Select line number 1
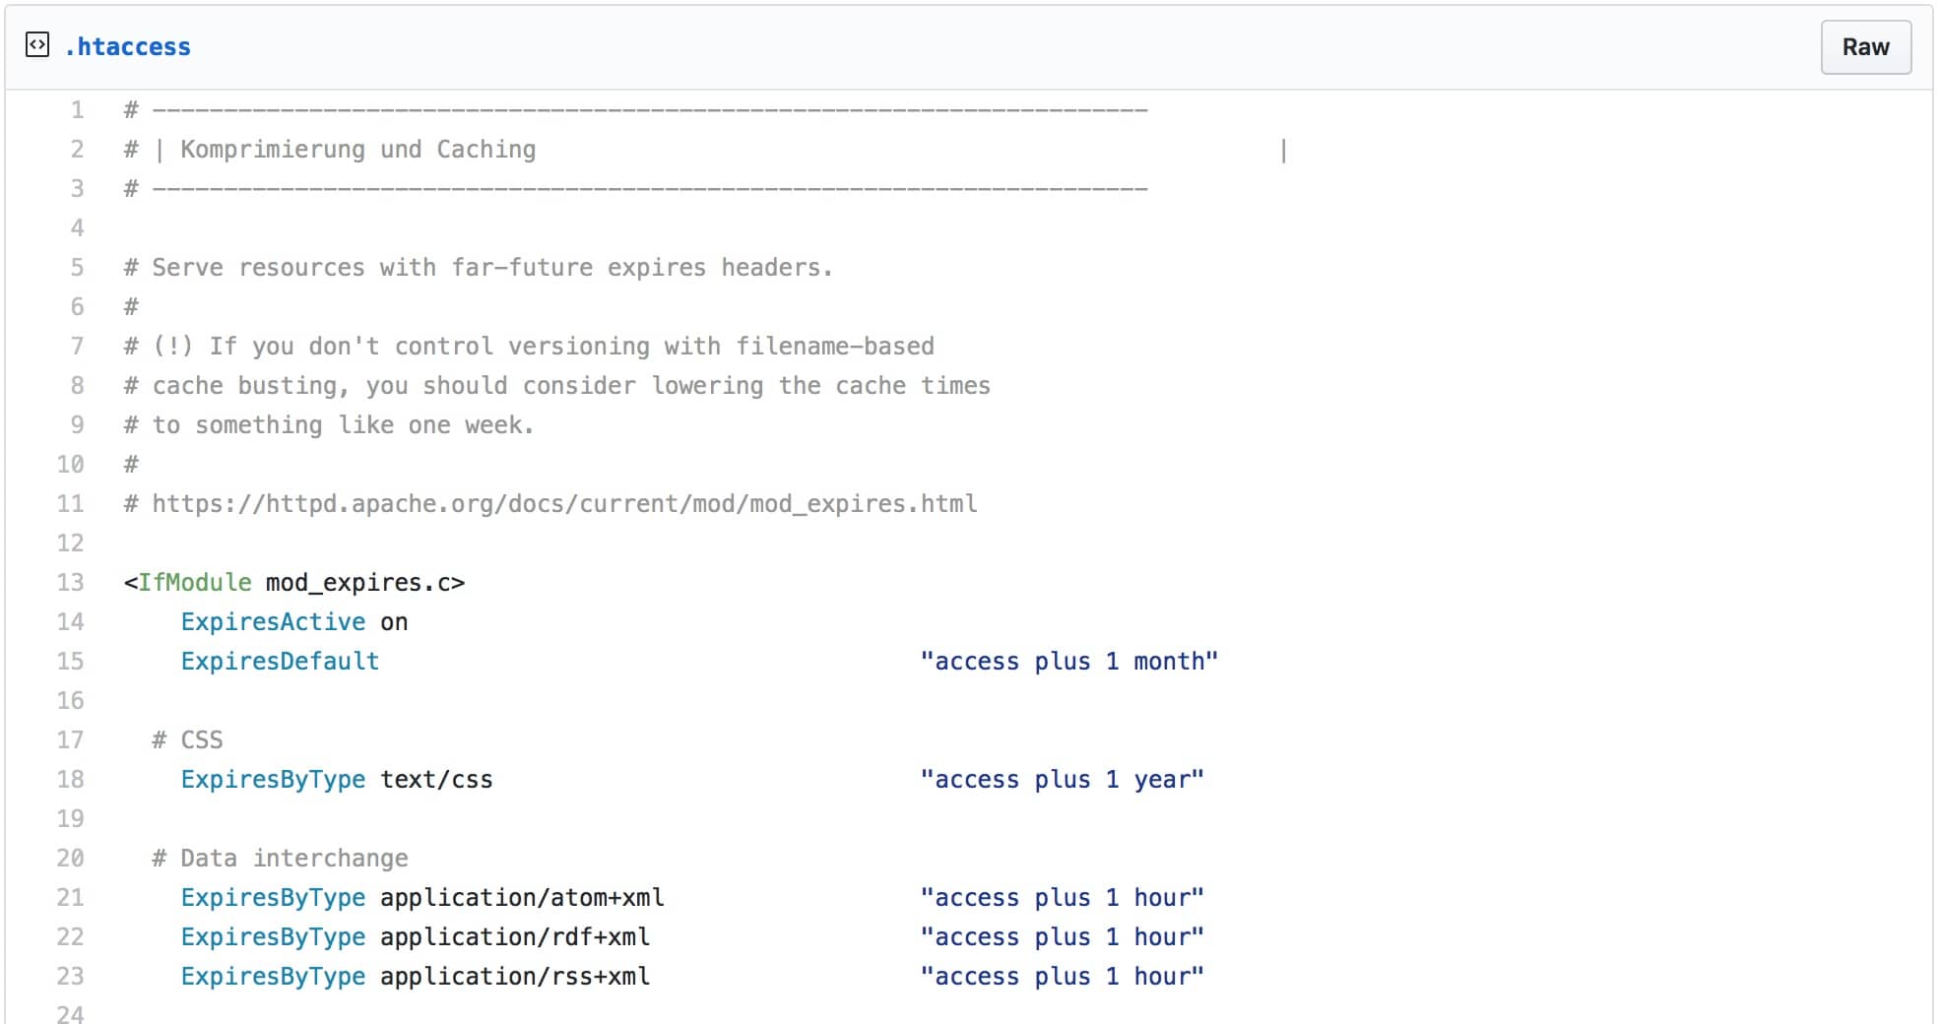This screenshot has height=1024, width=1940. tap(77, 110)
